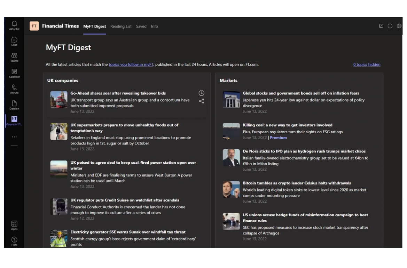Viewport: 407px width, 268px height.
Task: Open the '0 topics hidden' link
Action: [367, 65]
